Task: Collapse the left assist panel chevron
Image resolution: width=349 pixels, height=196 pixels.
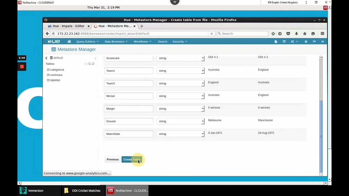Action: [95, 58]
